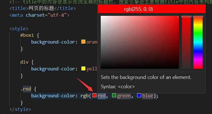Click the opacity slider strip
Screen dimensions: 212x114
pyautogui.click(x=186, y=42)
